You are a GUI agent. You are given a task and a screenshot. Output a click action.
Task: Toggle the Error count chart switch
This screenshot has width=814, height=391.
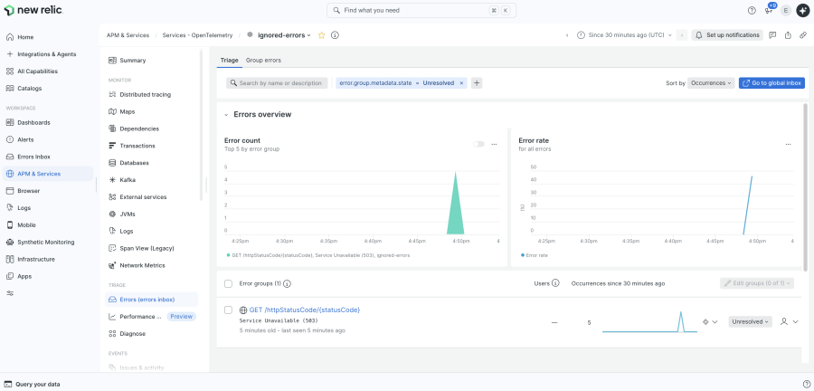(x=478, y=144)
